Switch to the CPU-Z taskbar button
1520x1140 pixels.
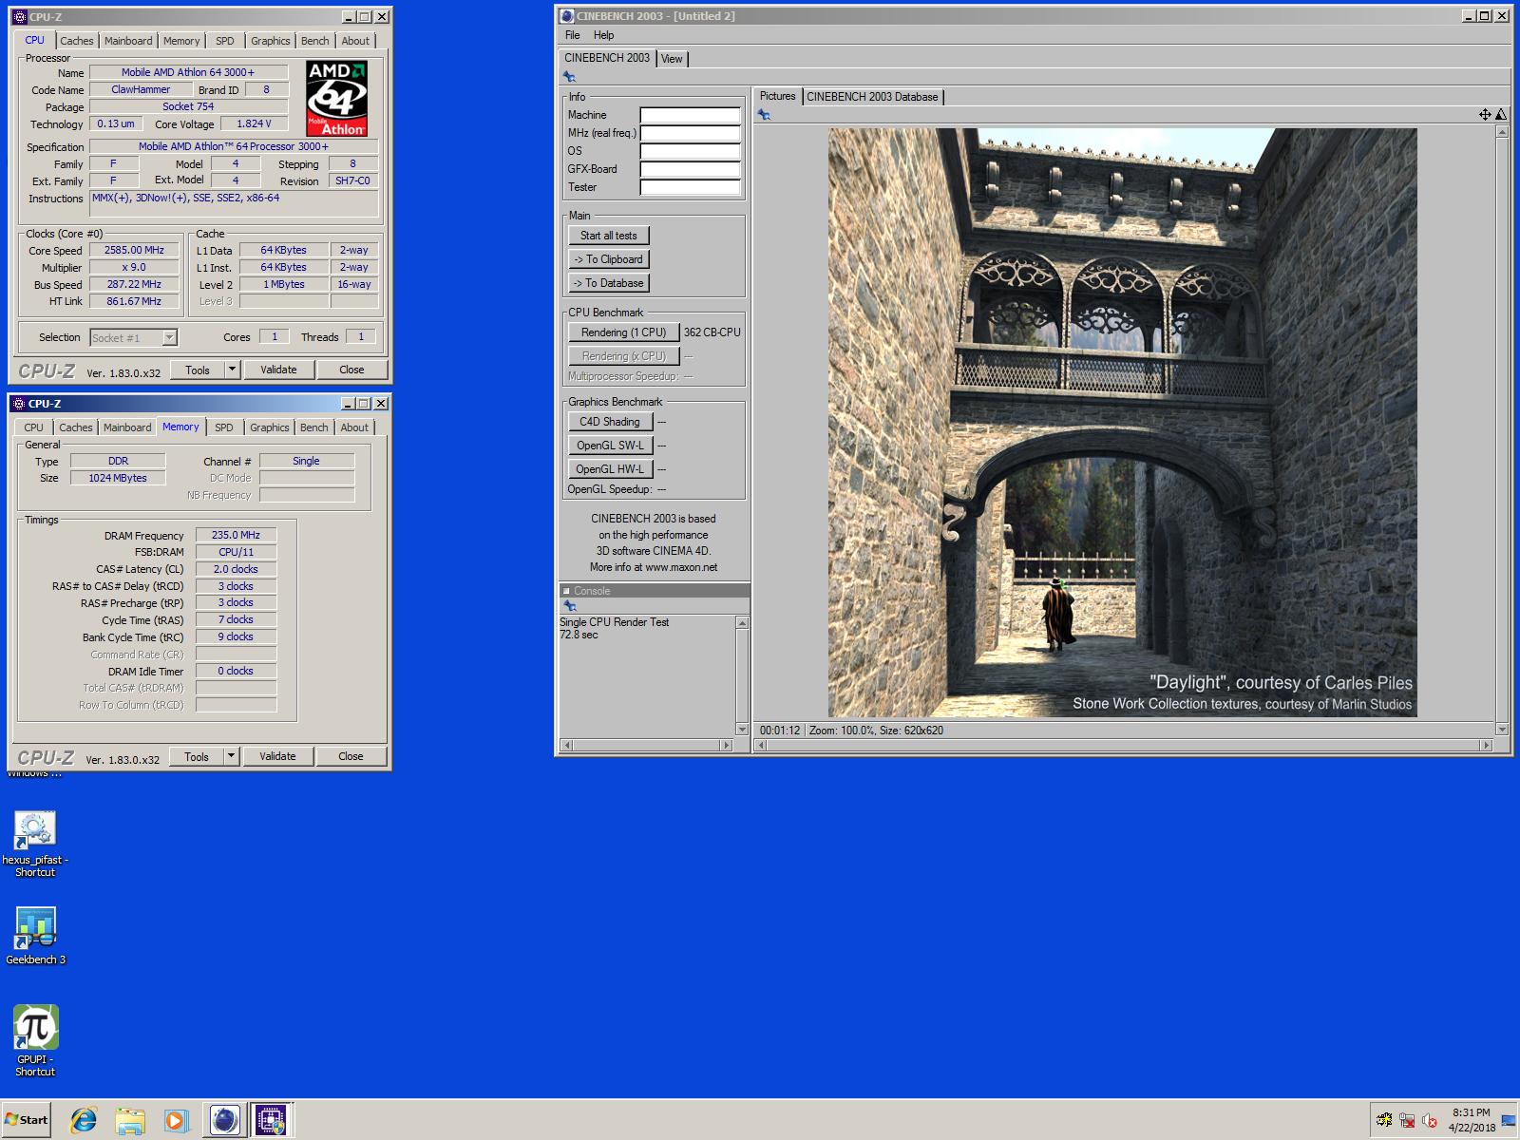pyautogui.click(x=271, y=1120)
